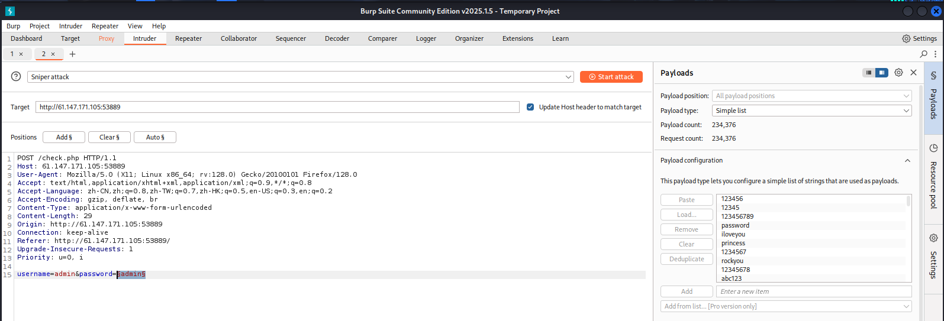Switch to the Sequencer tab
The height and width of the screenshot is (321, 944).
(x=291, y=38)
